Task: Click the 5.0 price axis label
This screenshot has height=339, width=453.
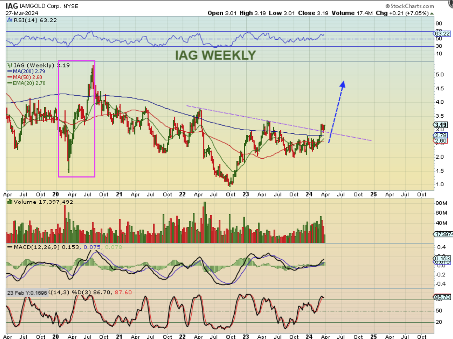Action: click(x=439, y=75)
